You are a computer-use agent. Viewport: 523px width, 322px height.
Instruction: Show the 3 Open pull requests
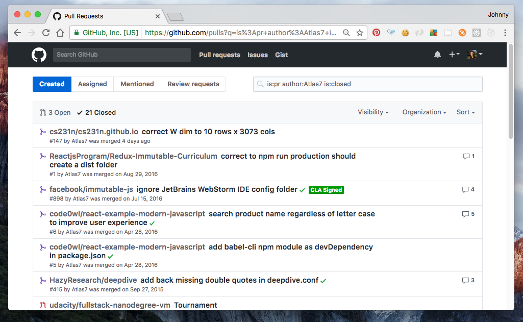(x=55, y=112)
